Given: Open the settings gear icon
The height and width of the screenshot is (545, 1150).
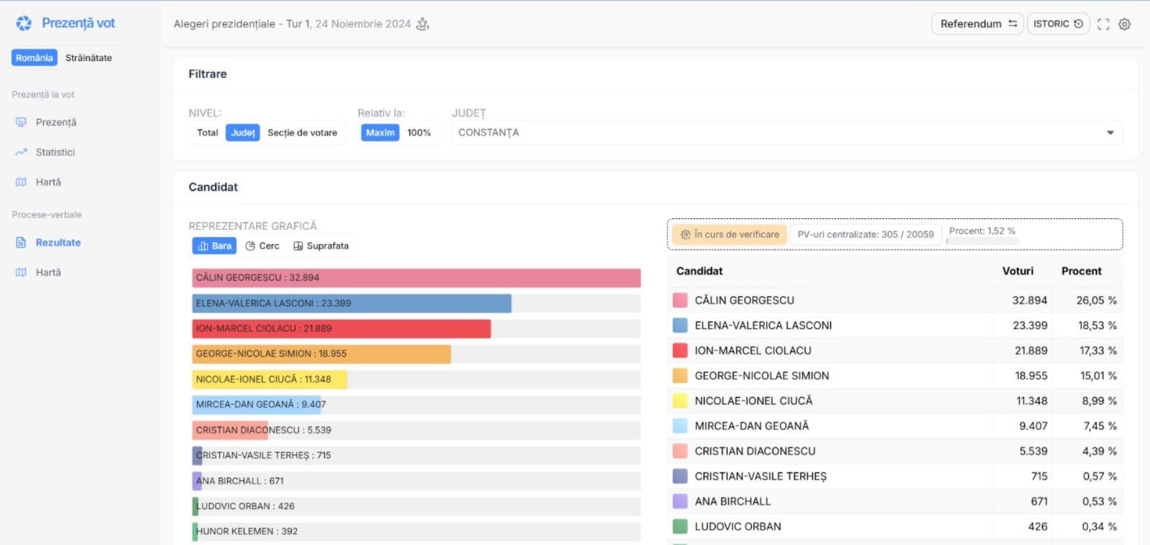Looking at the screenshot, I should (1125, 24).
